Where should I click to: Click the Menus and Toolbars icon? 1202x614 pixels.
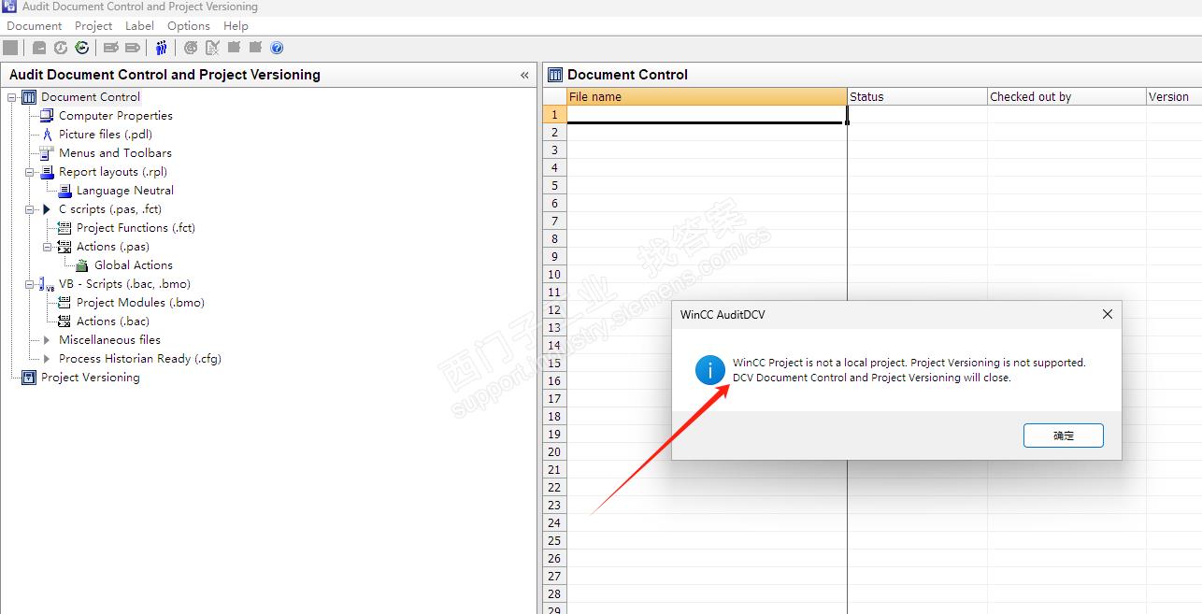47,153
